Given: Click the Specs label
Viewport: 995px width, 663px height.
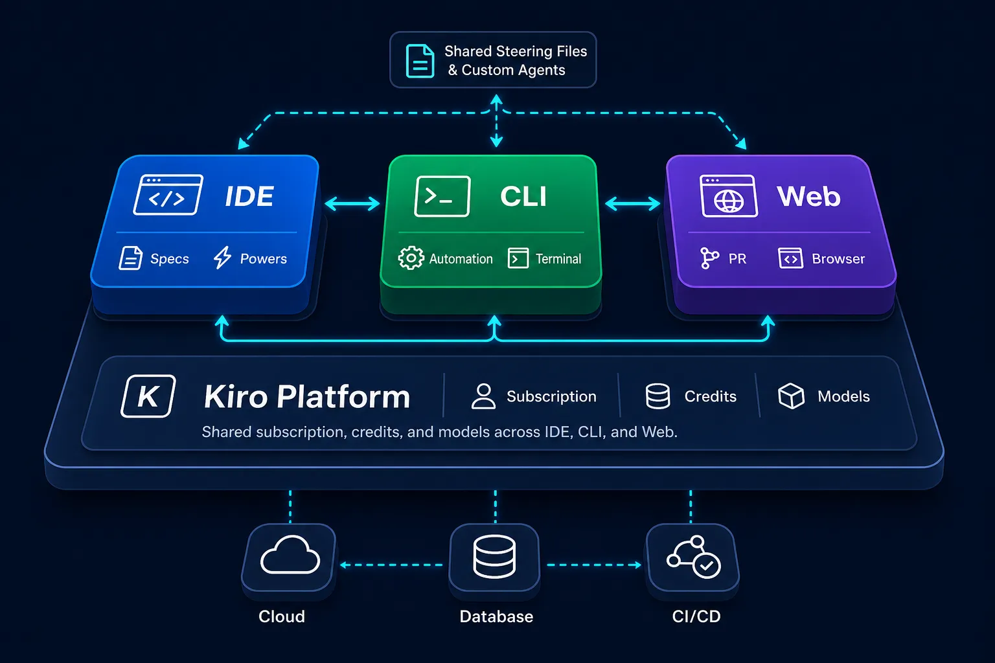Looking at the screenshot, I should coord(170,259).
